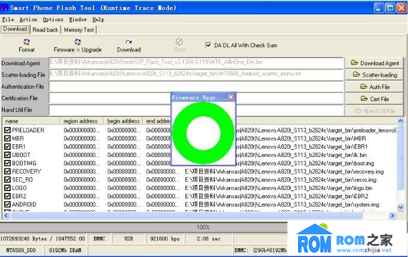
Task: Uncheck the PRELOADER partition checkbox
Action: coord(7,130)
